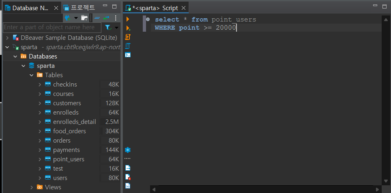Switch to the 프로젝트 tab
Image resolution: width=391 pixels, height=193 pixels.
(x=79, y=8)
